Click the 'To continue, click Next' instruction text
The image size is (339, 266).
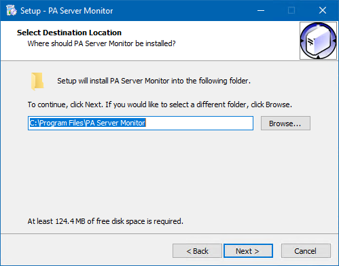[x=160, y=104]
